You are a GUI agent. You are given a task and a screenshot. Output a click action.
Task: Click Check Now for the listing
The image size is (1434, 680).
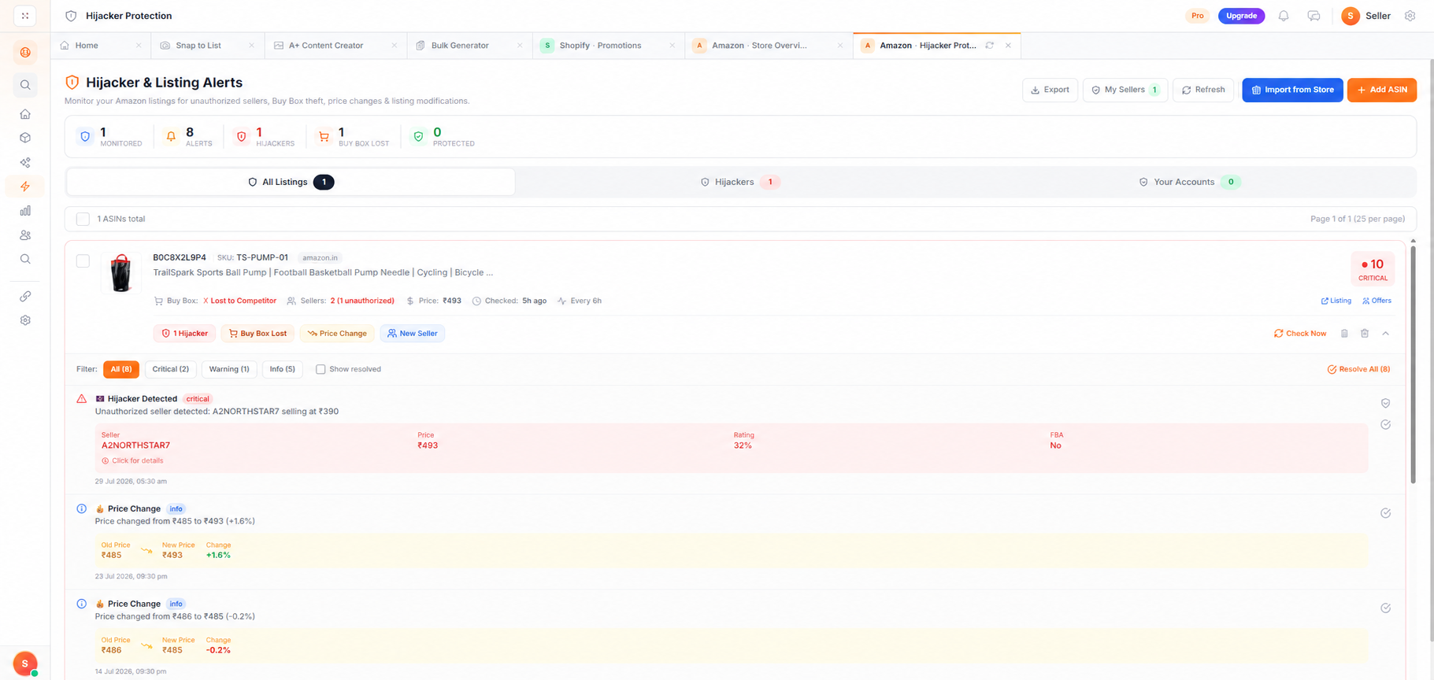point(1300,334)
